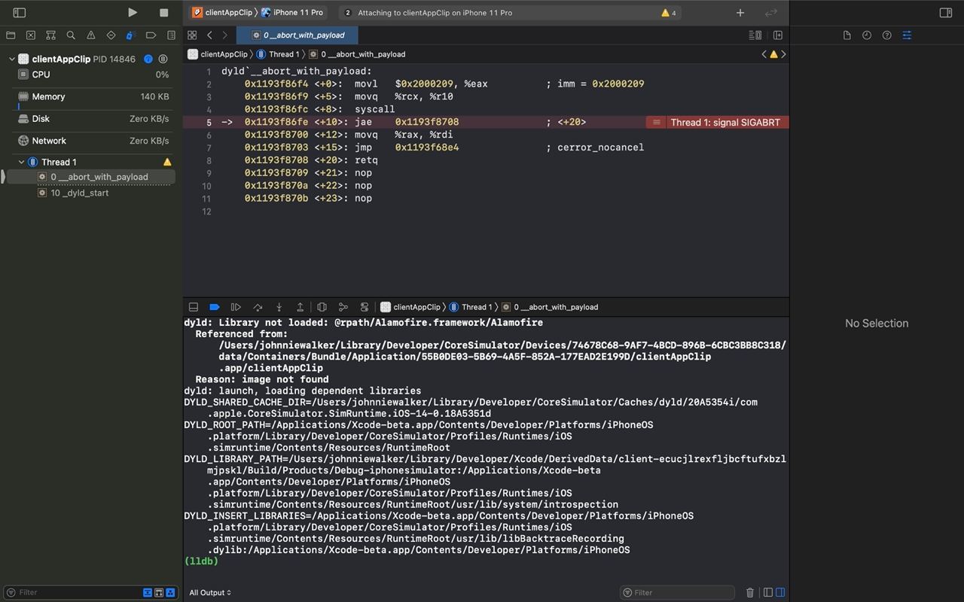Click the warnings count badge showing 4

click(x=668, y=13)
